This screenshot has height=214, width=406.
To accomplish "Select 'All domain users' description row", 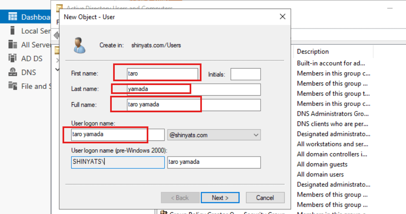I will point(320,174).
